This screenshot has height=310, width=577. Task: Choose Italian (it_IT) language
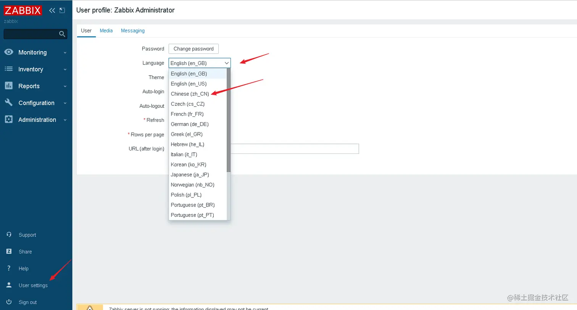[198, 155]
